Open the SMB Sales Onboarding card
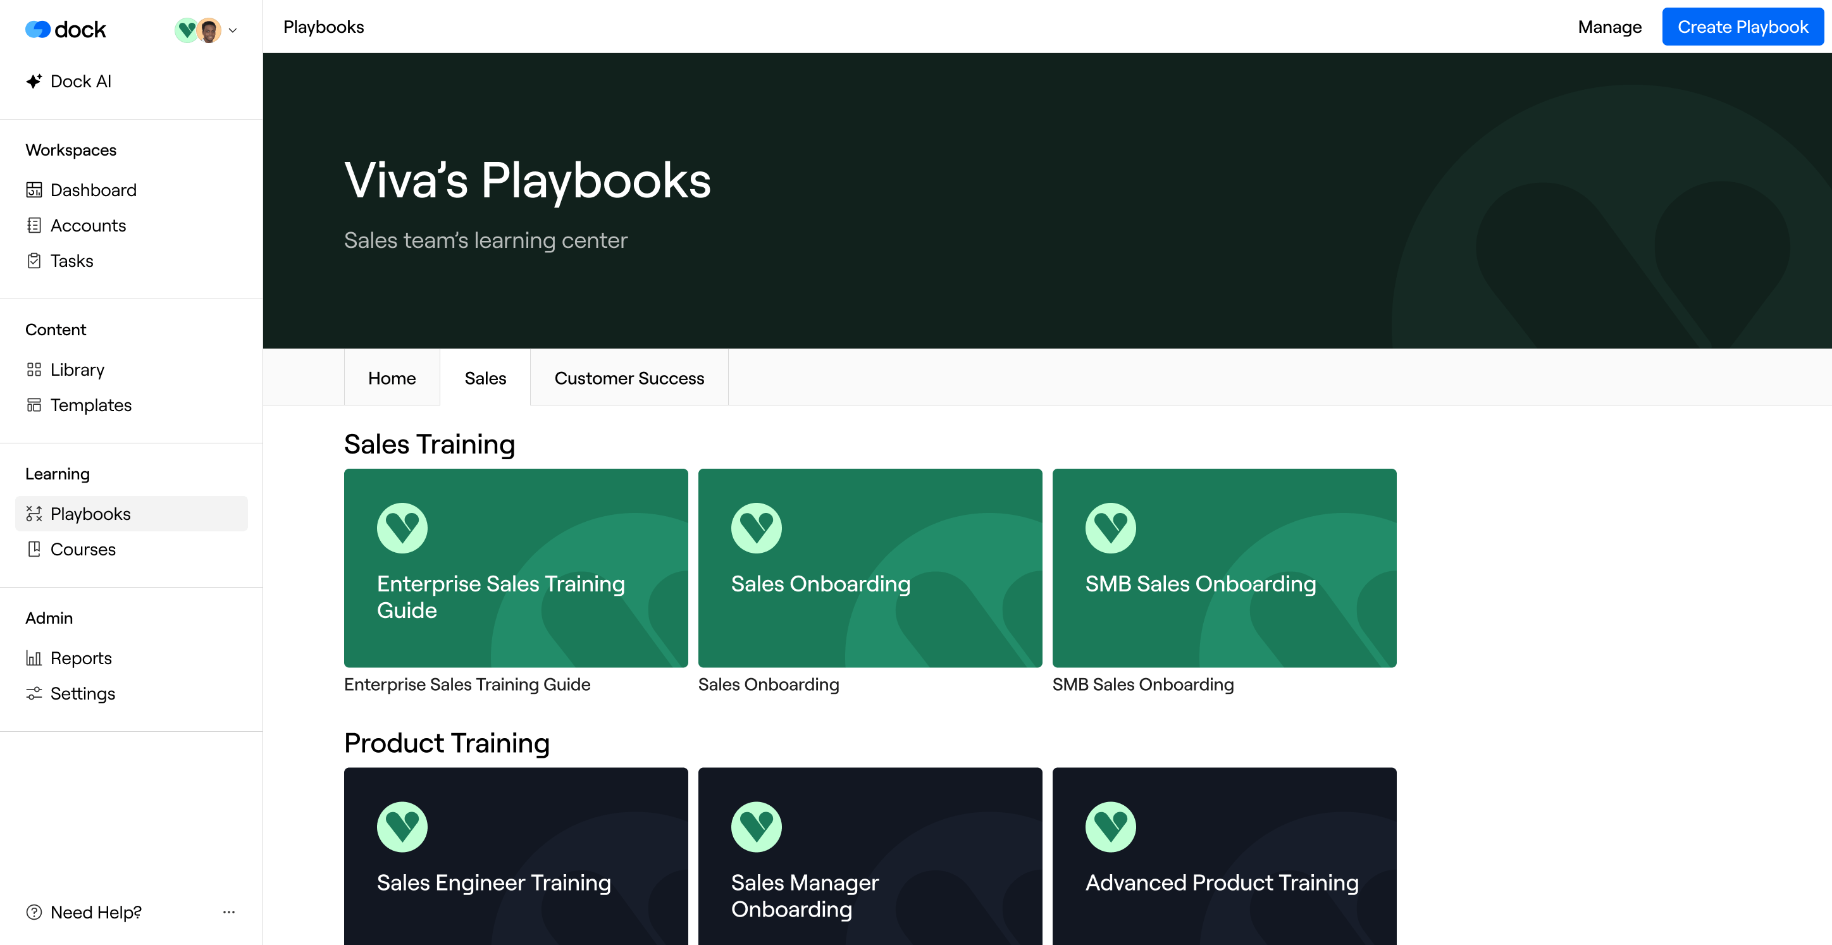 pyautogui.click(x=1224, y=567)
